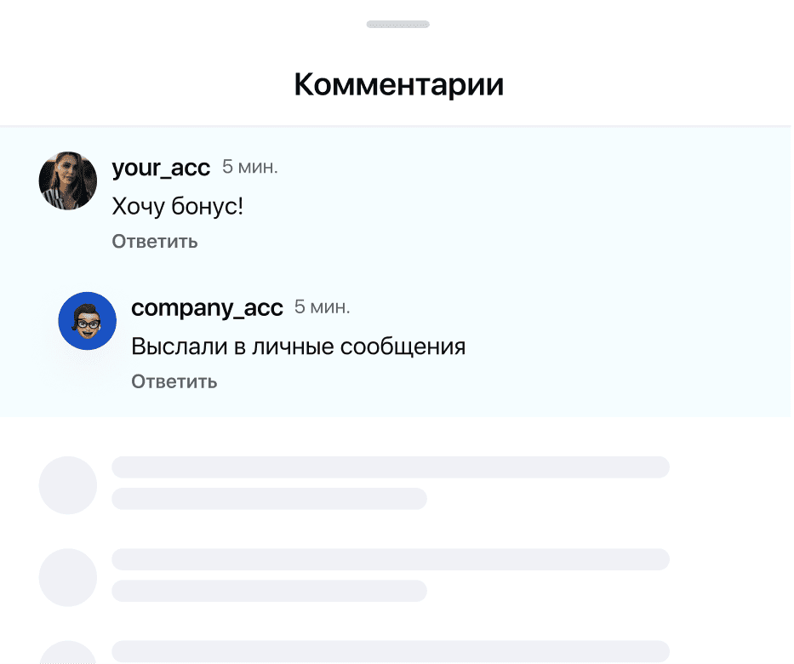Click long placeholder bar of second loading comment
This screenshot has height=664, width=794.
tap(391, 559)
